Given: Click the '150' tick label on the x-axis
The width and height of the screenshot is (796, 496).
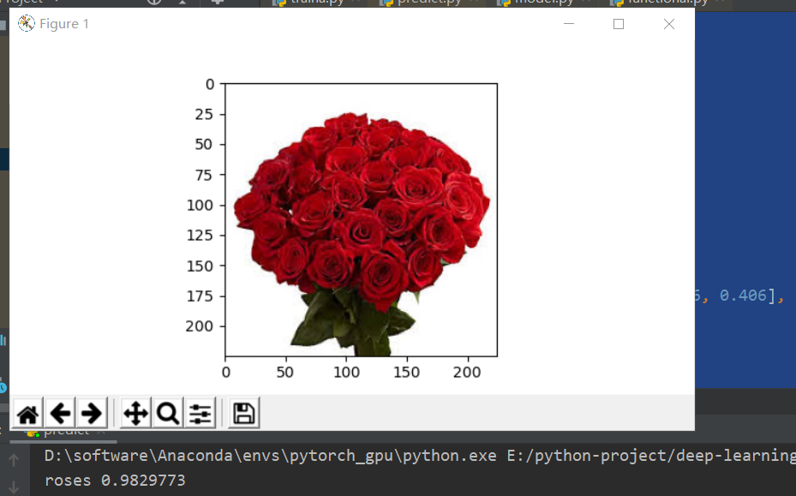Looking at the screenshot, I should pos(407,372).
